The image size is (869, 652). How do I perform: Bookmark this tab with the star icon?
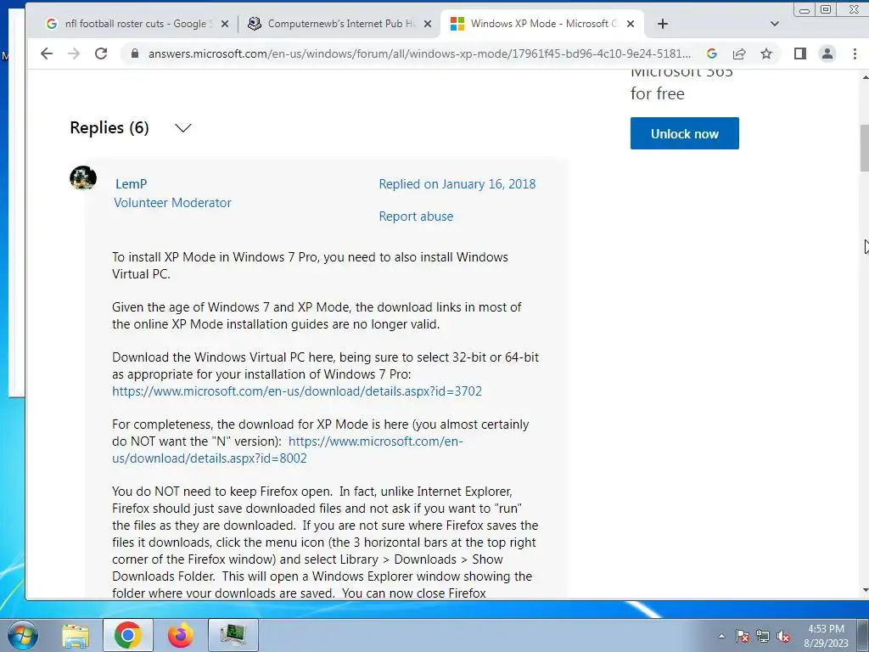pos(766,53)
